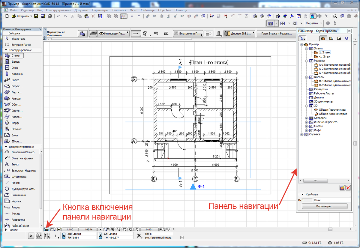This screenshot has height=248, width=360.
Task: Select the Линейный Размер dimension tool
Action: pyautogui.click(x=19, y=152)
